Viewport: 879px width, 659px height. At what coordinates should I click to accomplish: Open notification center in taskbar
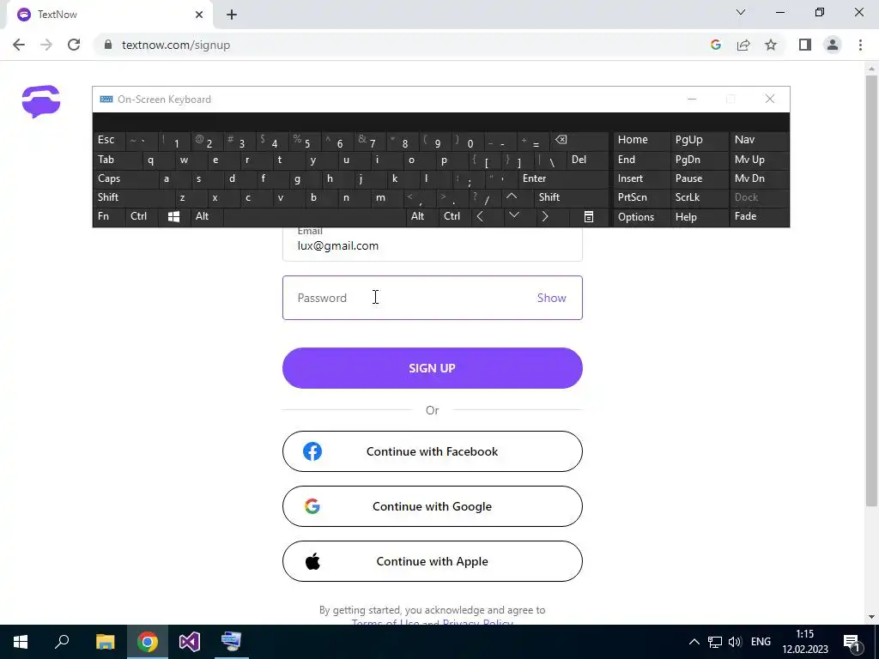(852, 642)
